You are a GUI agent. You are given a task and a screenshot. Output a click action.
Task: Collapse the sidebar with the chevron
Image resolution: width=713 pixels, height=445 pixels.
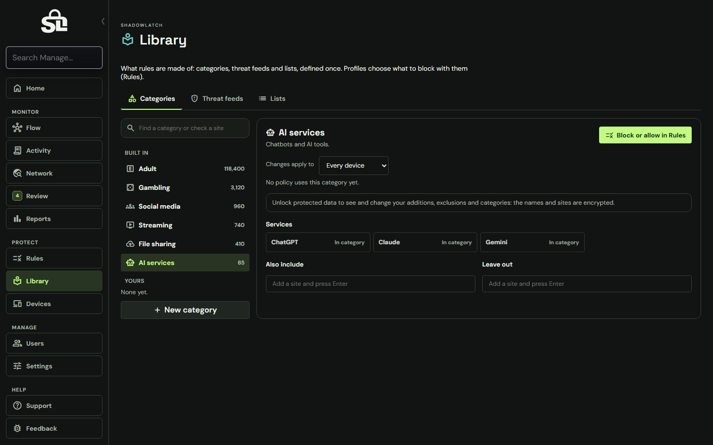tap(103, 21)
